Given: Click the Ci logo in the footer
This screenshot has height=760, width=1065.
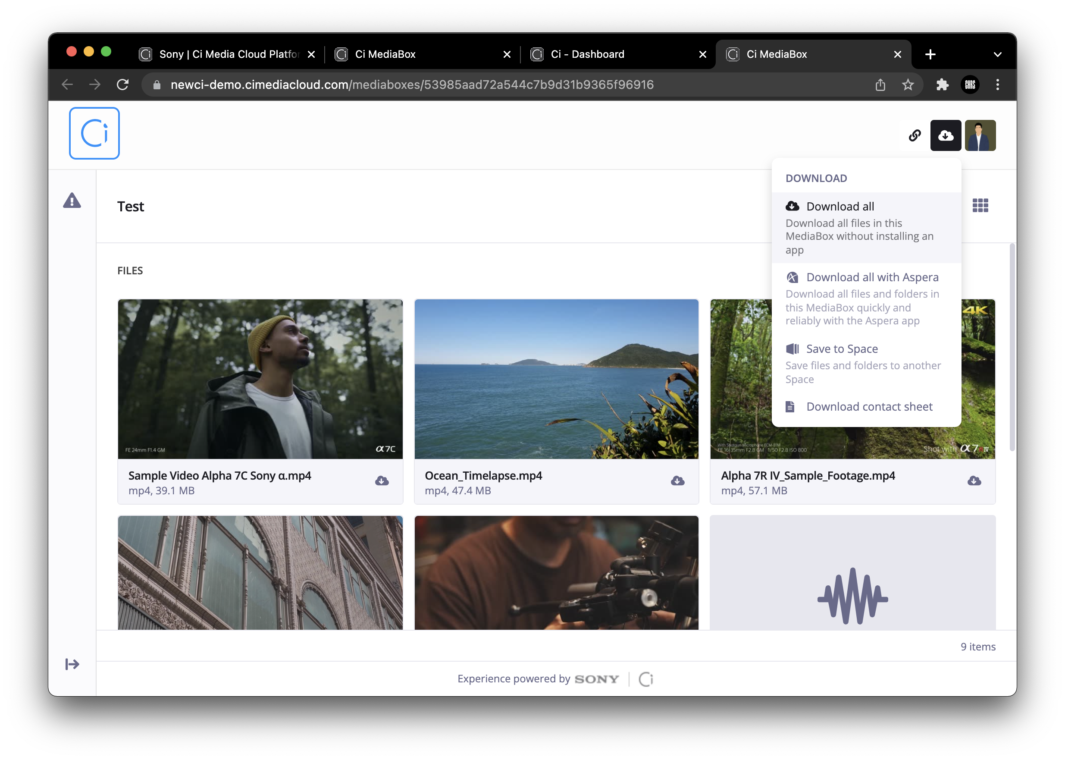Looking at the screenshot, I should (645, 678).
